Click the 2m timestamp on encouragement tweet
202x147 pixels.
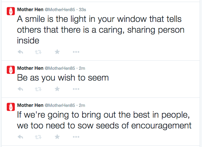(x=82, y=105)
